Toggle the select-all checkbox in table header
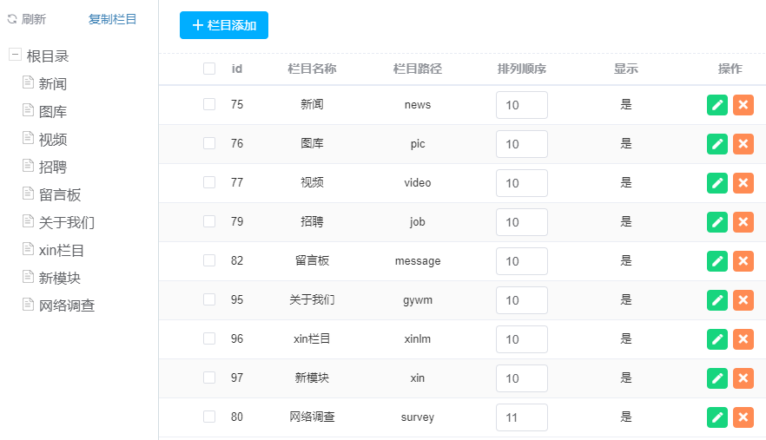This screenshot has width=766, height=440. click(x=209, y=69)
